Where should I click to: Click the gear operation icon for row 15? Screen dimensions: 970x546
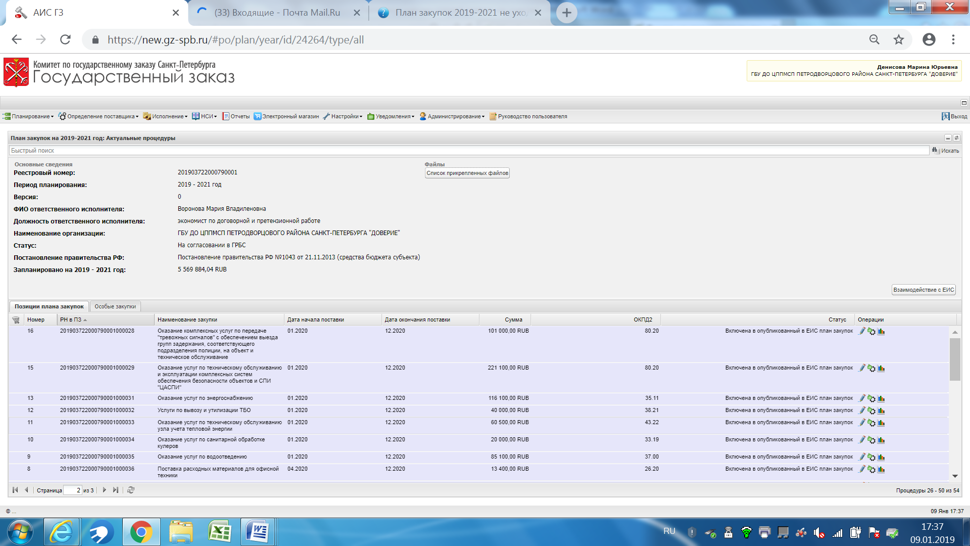(871, 368)
